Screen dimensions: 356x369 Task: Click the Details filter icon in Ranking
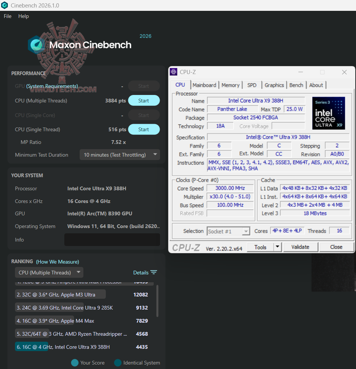(154, 272)
